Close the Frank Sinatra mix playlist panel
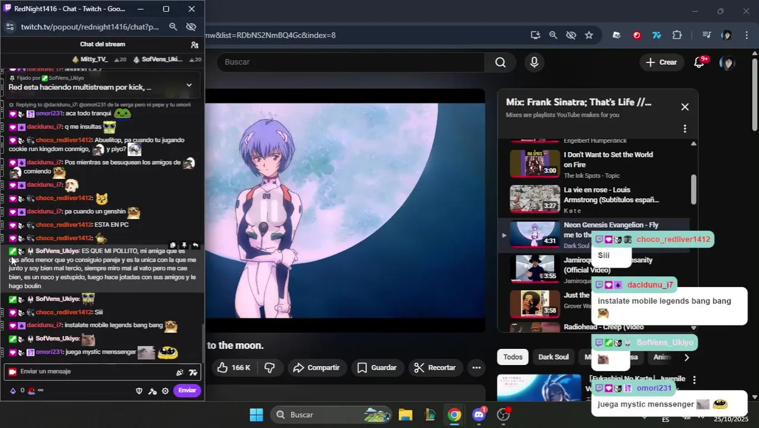759x428 pixels. pos(685,107)
